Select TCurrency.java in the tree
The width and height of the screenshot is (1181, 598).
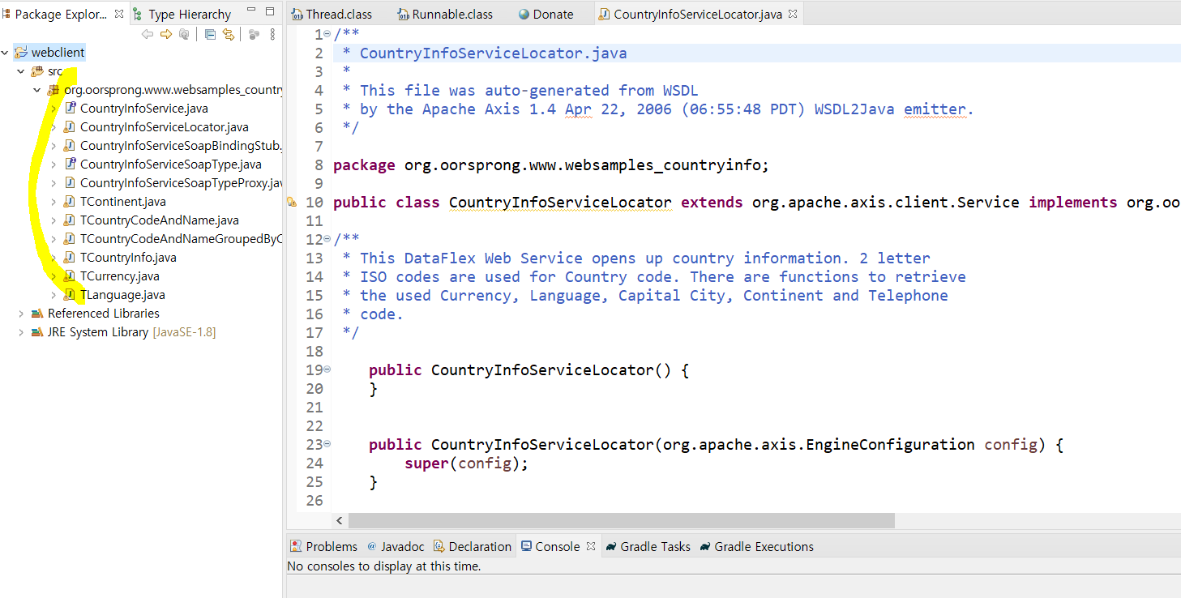click(120, 276)
